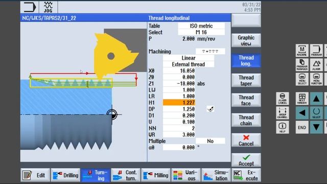Click the NN field value 2
327x184 pixels.
(x=179, y=128)
